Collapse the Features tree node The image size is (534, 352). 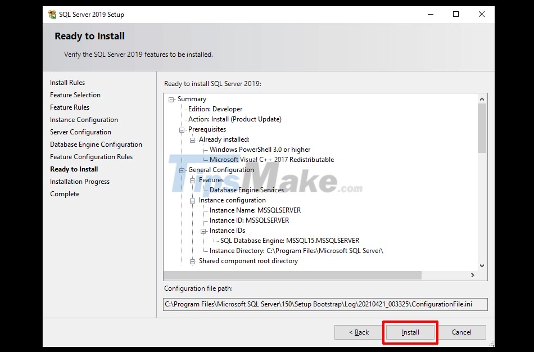pos(192,180)
